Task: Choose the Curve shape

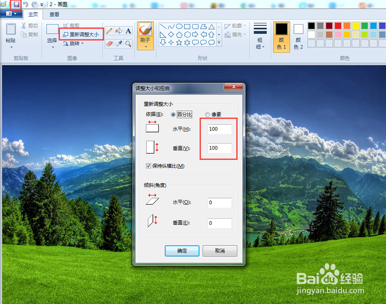Action: point(171,26)
